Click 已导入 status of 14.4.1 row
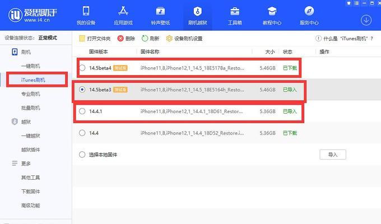The width and height of the screenshot is (381, 224). tap(290, 111)
